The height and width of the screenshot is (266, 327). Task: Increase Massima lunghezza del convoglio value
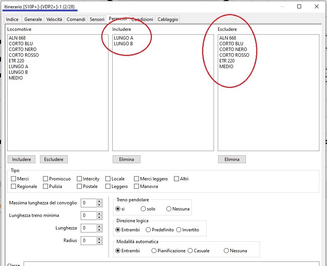coord(99,201)
